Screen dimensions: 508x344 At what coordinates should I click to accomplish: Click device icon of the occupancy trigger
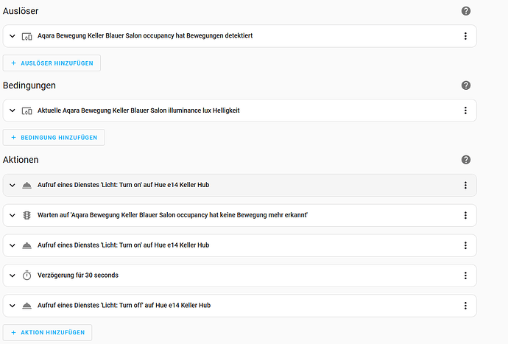click(27, 36)
